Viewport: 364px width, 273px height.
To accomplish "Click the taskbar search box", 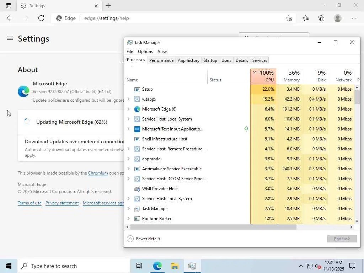I will (x=74, y=266).
